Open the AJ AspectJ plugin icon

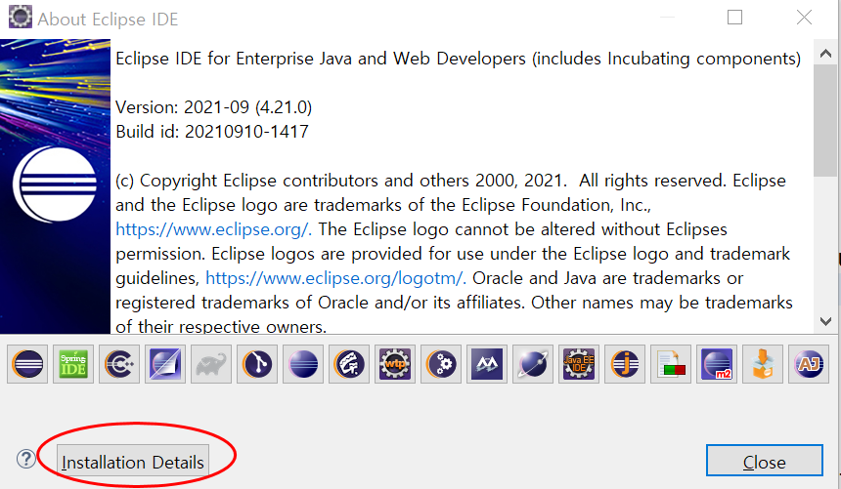tap(809, 364)
